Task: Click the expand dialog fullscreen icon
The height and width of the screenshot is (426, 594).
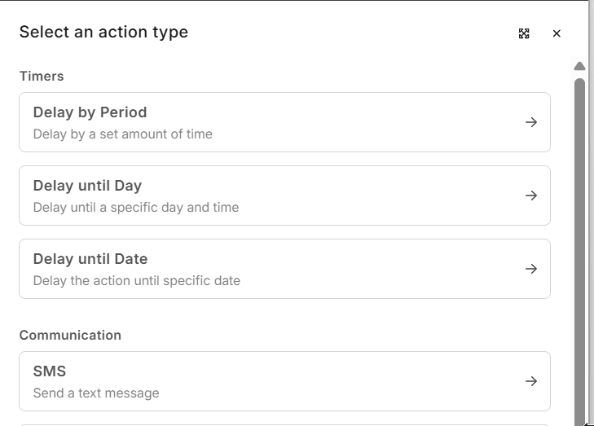Action: pyautogui.click(x=524, y=33)
